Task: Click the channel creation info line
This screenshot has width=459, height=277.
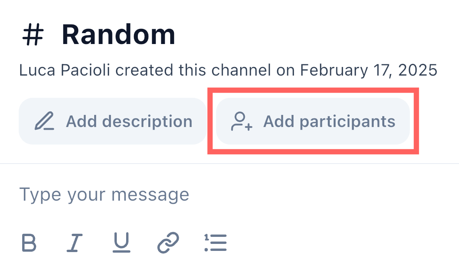Action: pos(228,71)
